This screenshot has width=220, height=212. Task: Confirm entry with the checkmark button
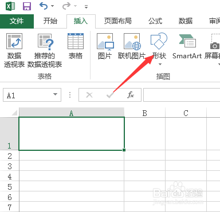110,95
